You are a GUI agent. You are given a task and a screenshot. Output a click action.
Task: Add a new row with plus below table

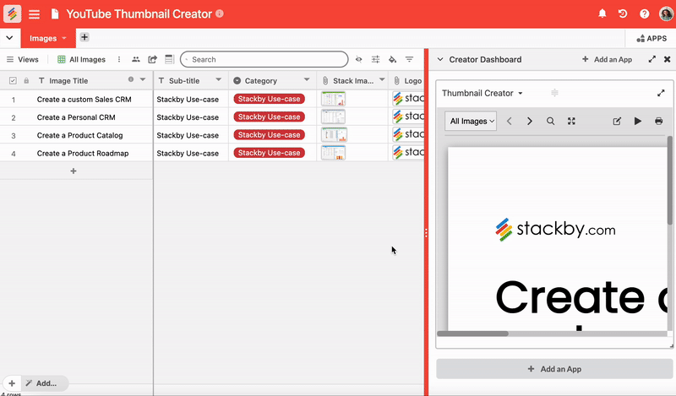(74, 171)
